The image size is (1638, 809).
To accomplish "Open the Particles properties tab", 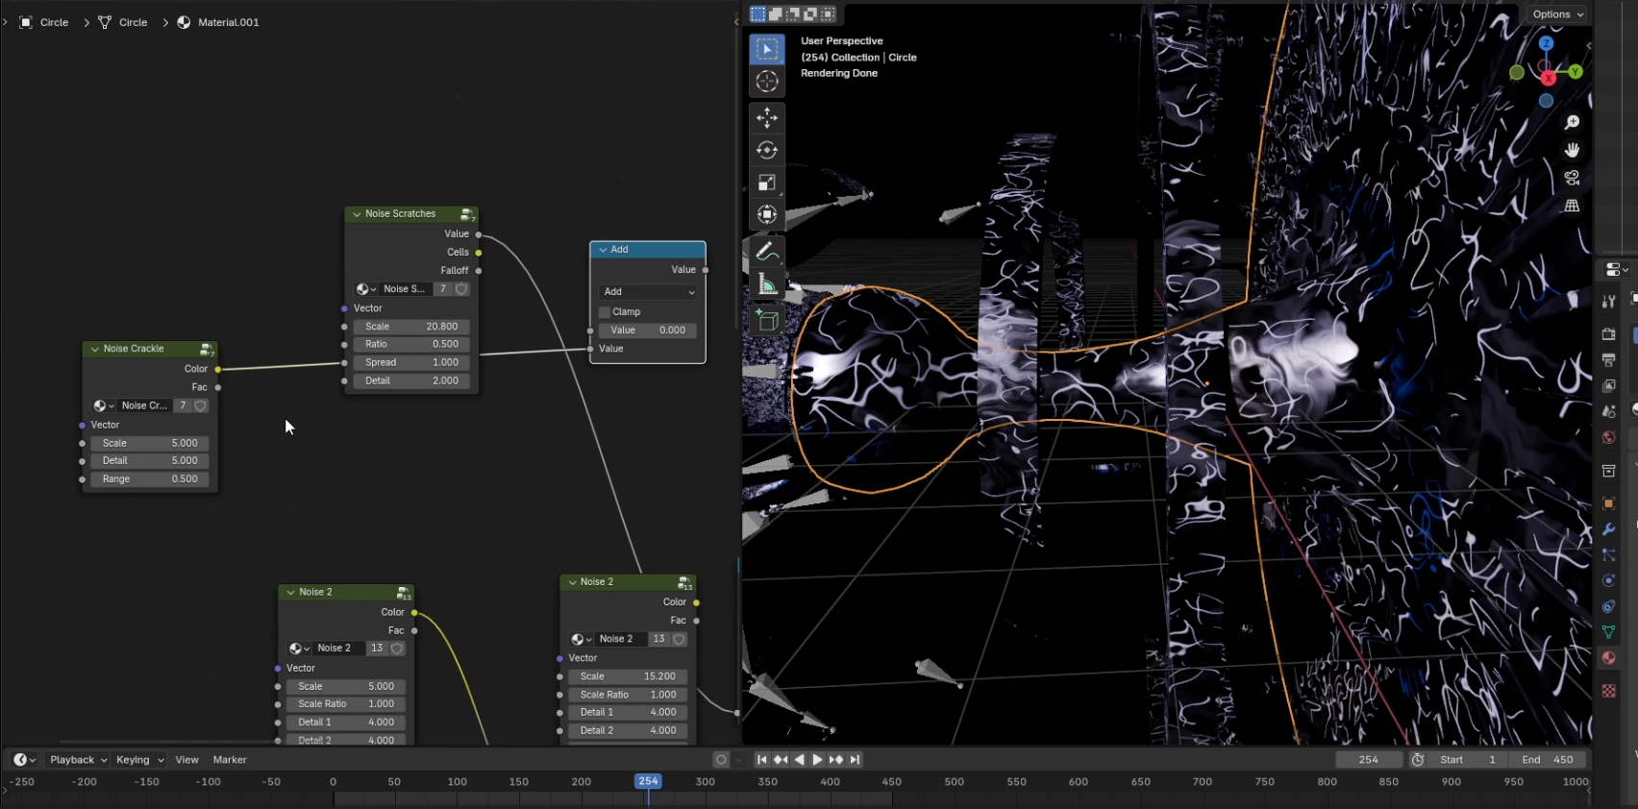I will coord(1608,554).
